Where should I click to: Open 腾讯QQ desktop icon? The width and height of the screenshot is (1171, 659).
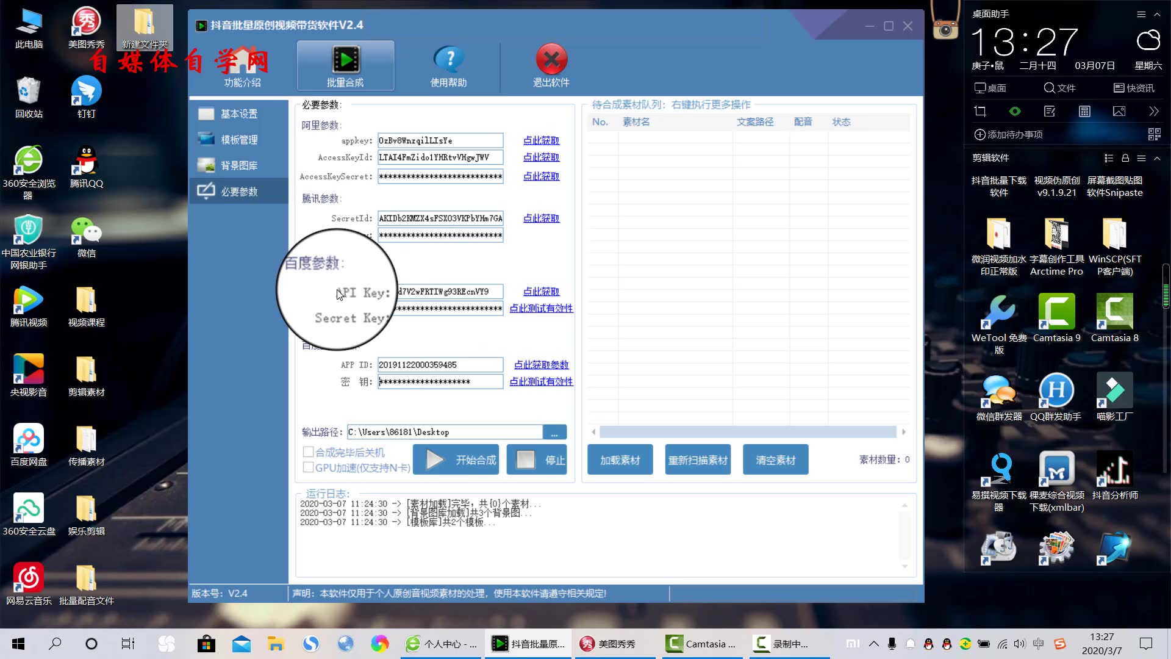coord(87,167)
